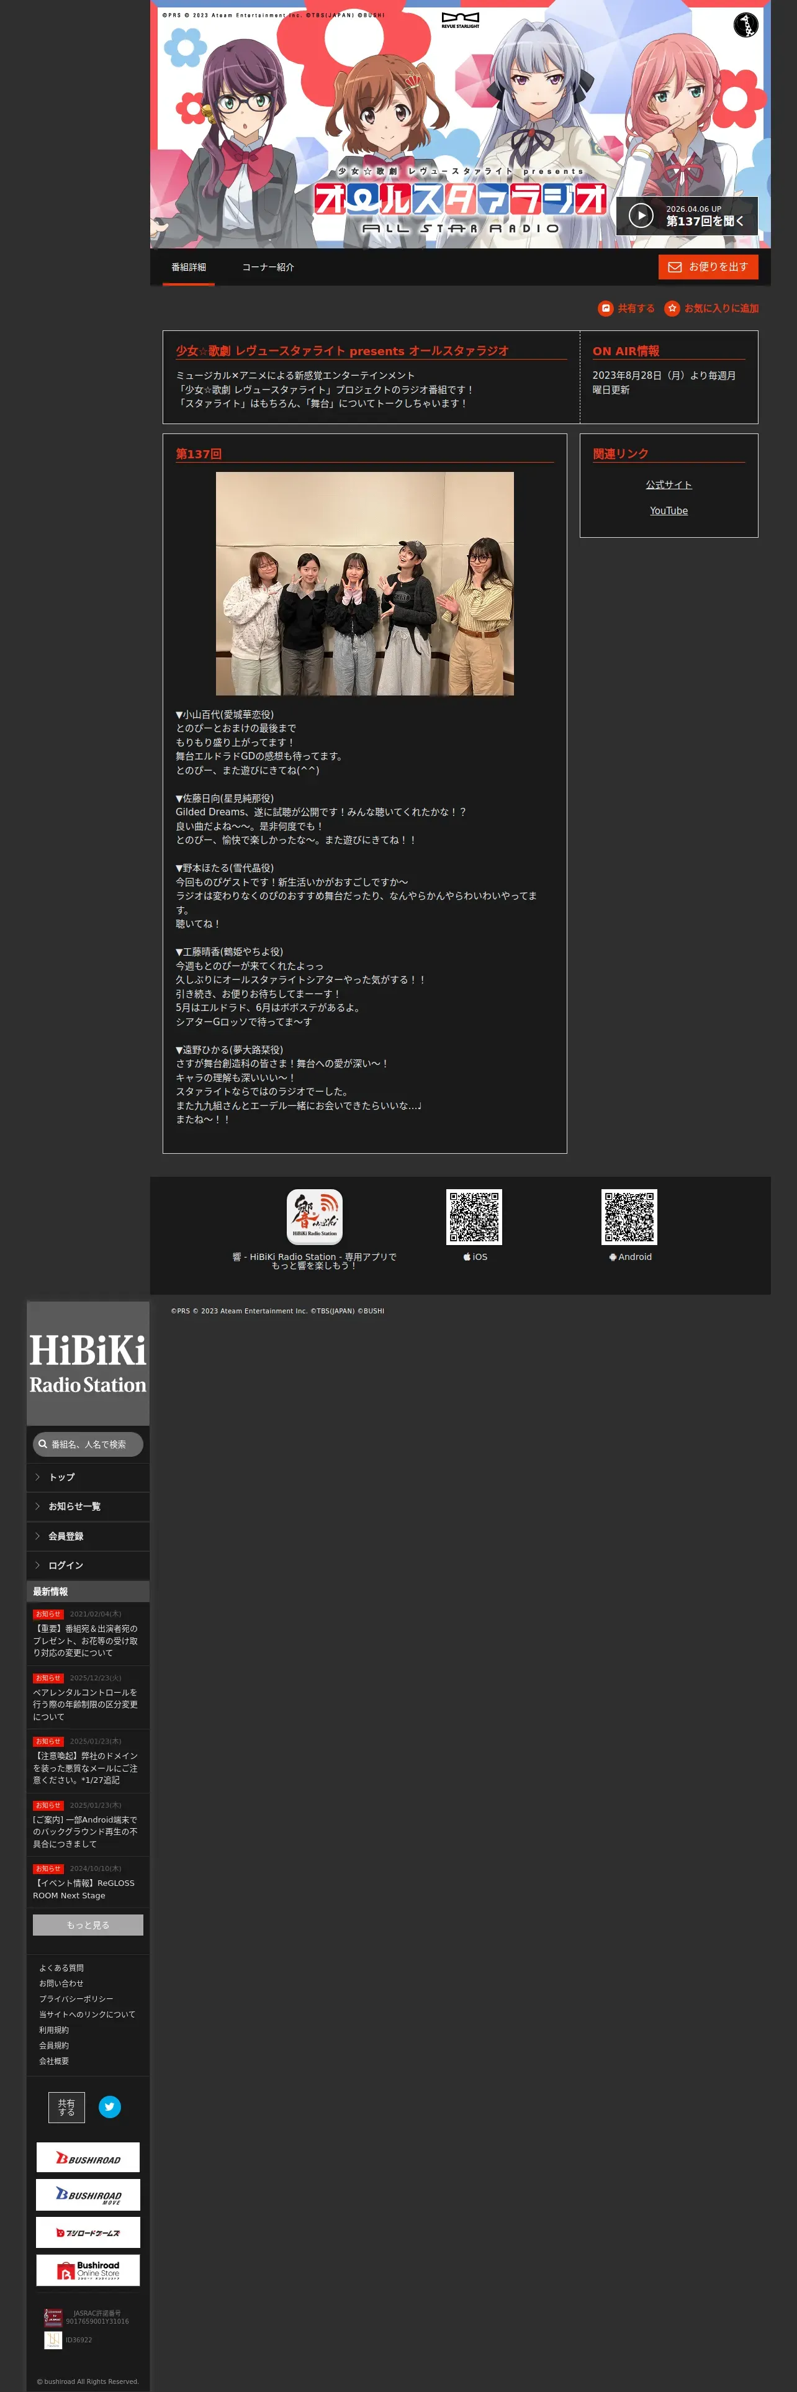This screenshot has width=797, height=2392.
Task: Click the envelope icon on お便りを出す
Action: [675, 268]
